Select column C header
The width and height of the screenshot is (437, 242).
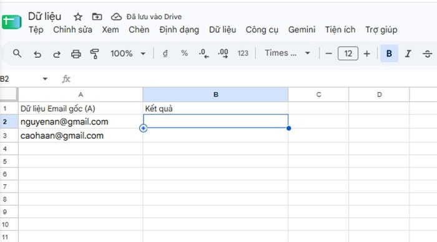click(318, 95)
